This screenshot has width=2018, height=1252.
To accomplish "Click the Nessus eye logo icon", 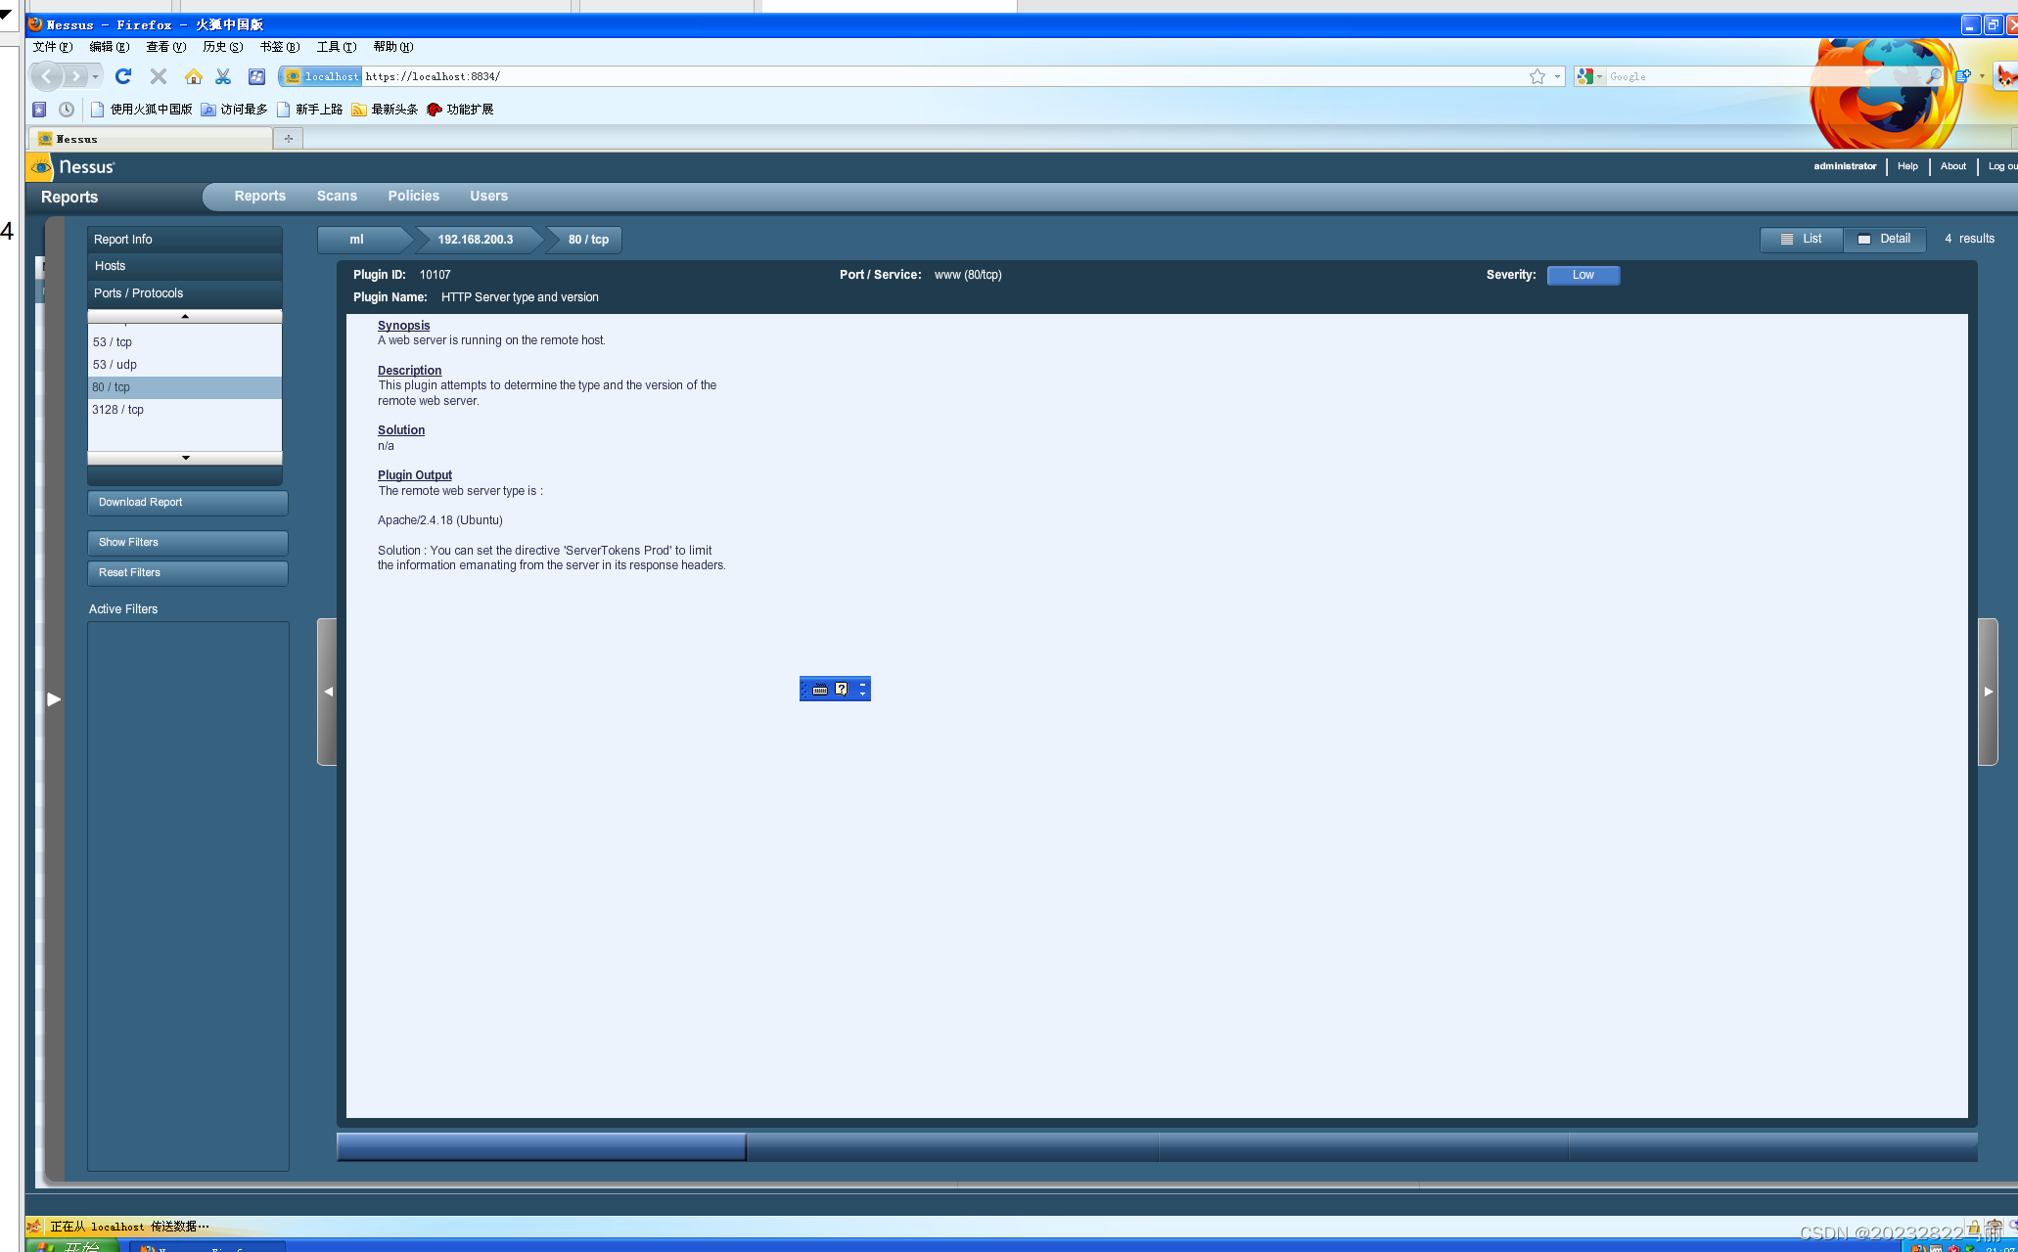I will pos(40,167).
